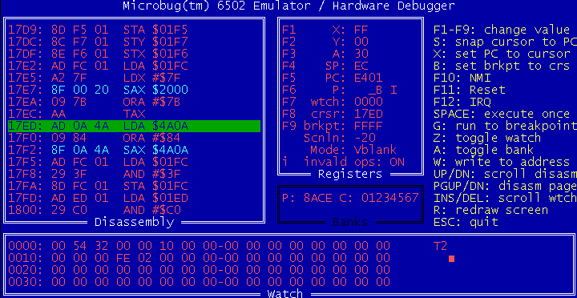Click the PC value E401

coord(369,78)
